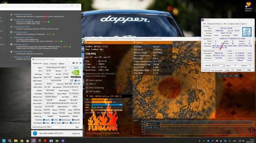Open the CPU-Z Socket #1 selection dropdown
The width and height of the screenshot is (256, 143).
(x=218, y=65)
